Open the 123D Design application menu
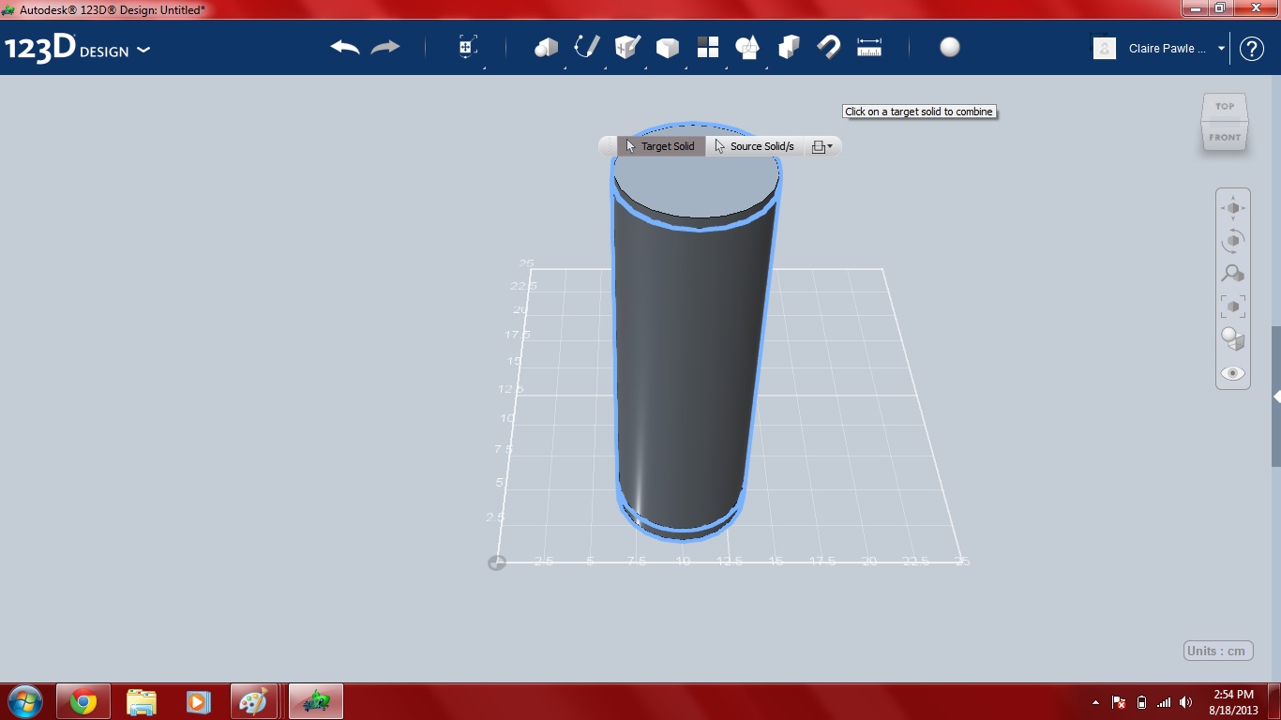 (77, 49)
